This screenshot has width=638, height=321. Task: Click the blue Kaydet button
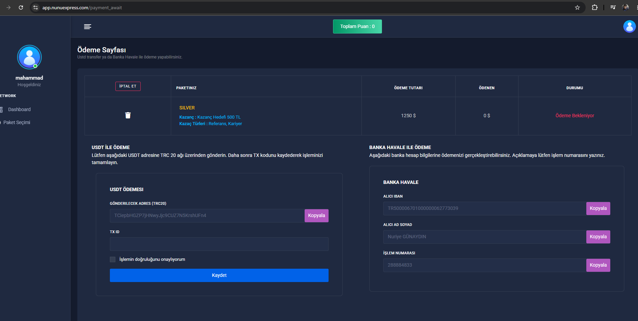click(219, 275)
